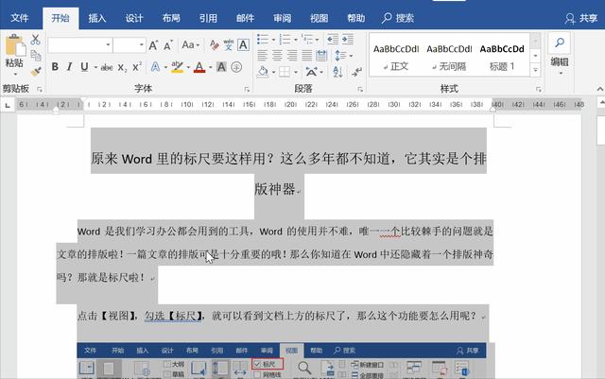Click the Borders icon

pos(285,72)
